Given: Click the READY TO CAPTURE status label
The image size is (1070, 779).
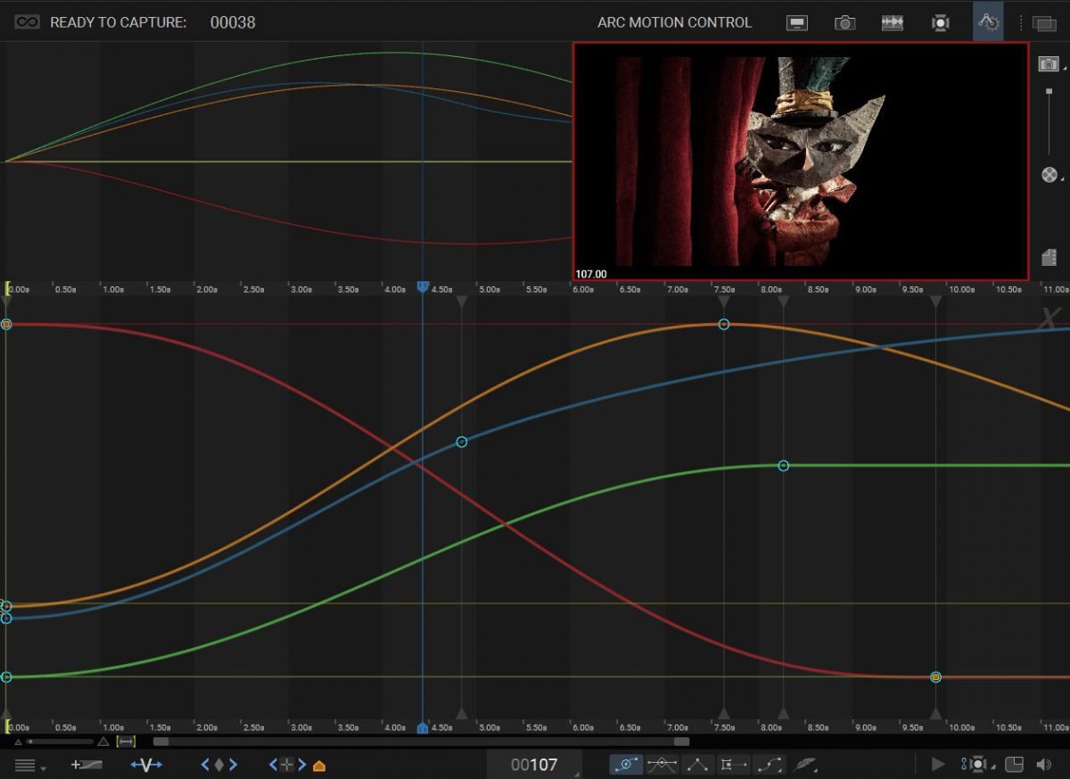Looking at the screenshot, I should 119,22.
